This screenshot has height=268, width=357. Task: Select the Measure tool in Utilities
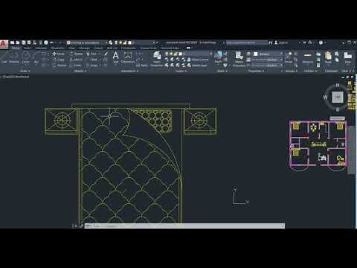308,57
